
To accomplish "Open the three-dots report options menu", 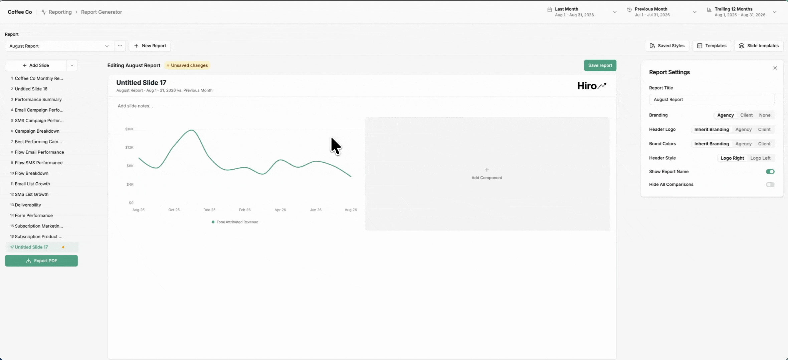I will [x=120, y=46].
